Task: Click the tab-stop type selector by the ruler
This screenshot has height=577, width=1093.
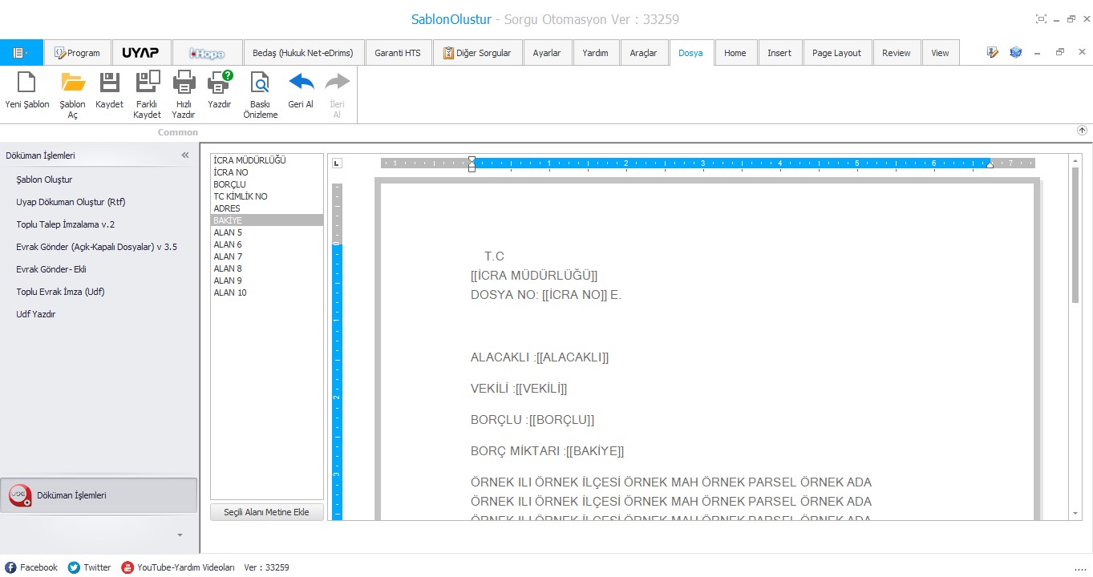Action: tap(337, 163)
